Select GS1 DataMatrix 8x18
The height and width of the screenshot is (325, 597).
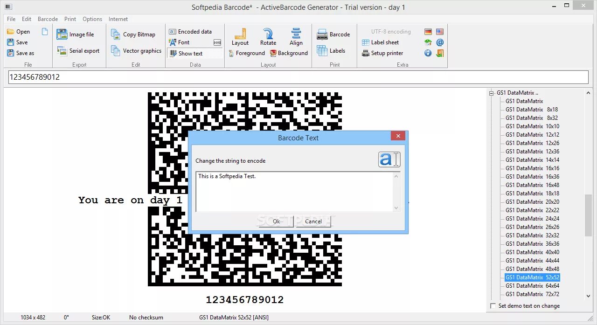(x=532, y=110)
